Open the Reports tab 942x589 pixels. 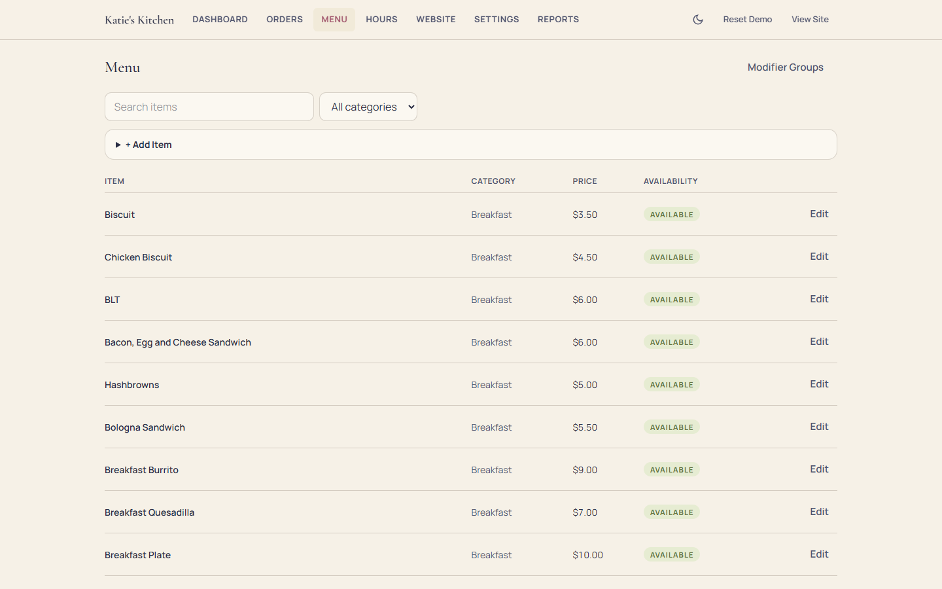click(558, 20)
